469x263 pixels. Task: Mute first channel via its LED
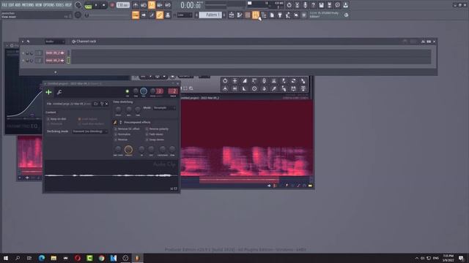tap(23, 53)
